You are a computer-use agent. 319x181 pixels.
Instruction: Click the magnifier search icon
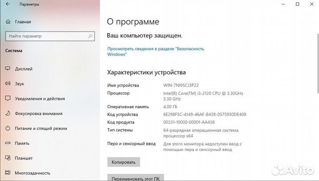point(90,36)
